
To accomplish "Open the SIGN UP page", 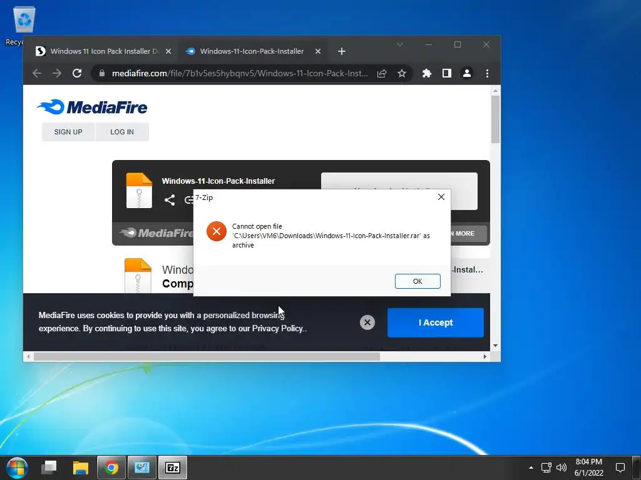I will pyautogui.click(x=68, y=132).
